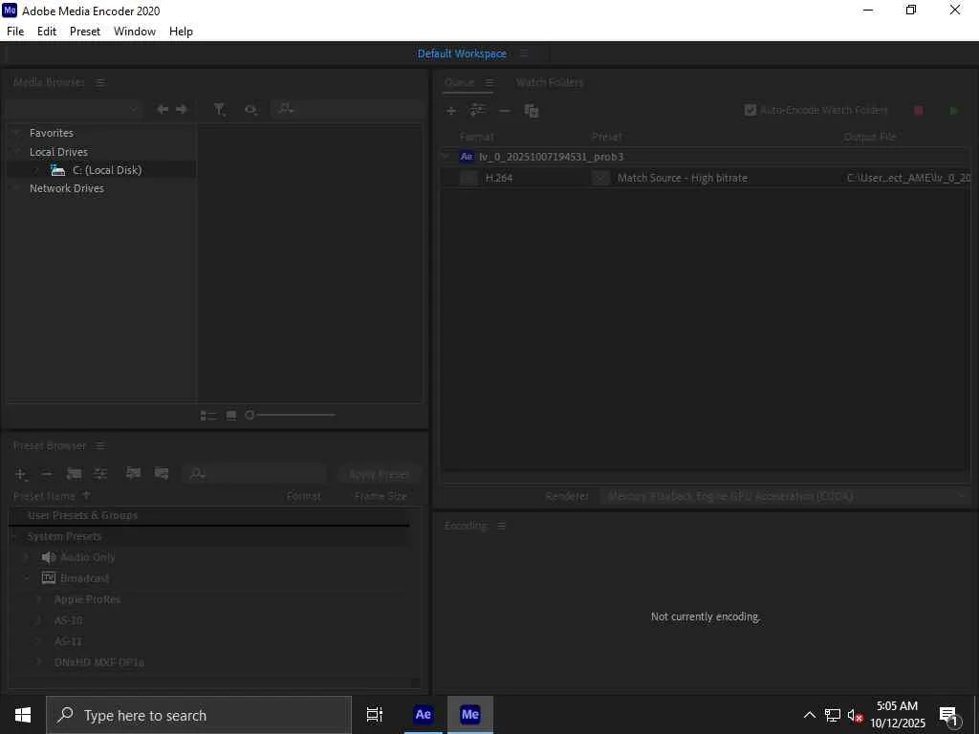Open the Match Source preset dropdown
Screen dimensions: 979x734
600,178
